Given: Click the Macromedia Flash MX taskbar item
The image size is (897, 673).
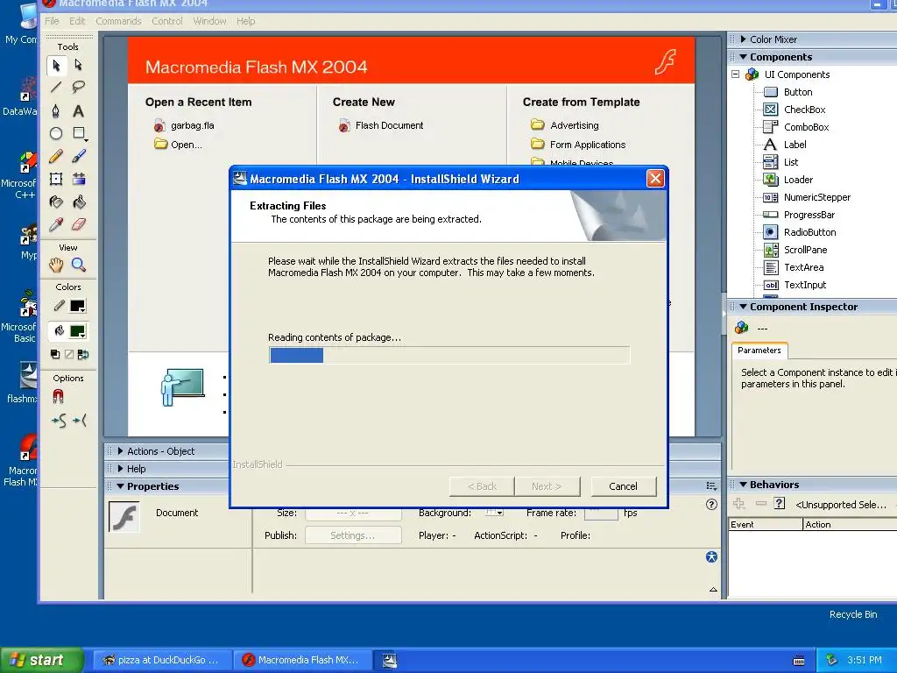Looking at the screenshot, I should [x=302, y=660].
